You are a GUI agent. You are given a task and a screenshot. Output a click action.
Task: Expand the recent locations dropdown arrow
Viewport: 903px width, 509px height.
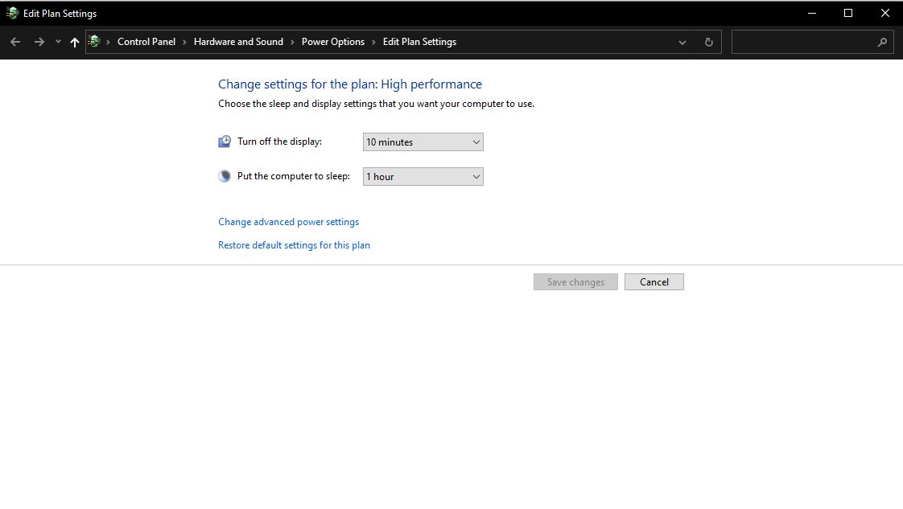point(58,42)
